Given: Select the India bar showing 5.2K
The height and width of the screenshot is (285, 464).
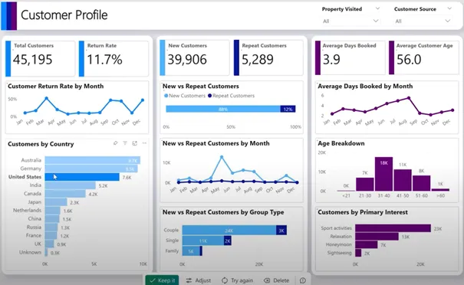Looking at the screenshot, I should click(70, 185).
